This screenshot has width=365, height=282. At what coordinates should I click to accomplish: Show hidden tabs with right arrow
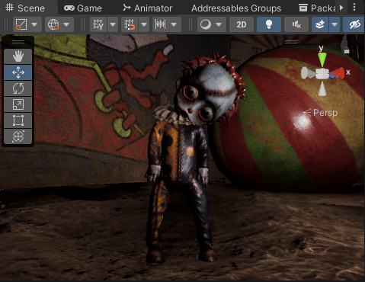coord(341,8)
